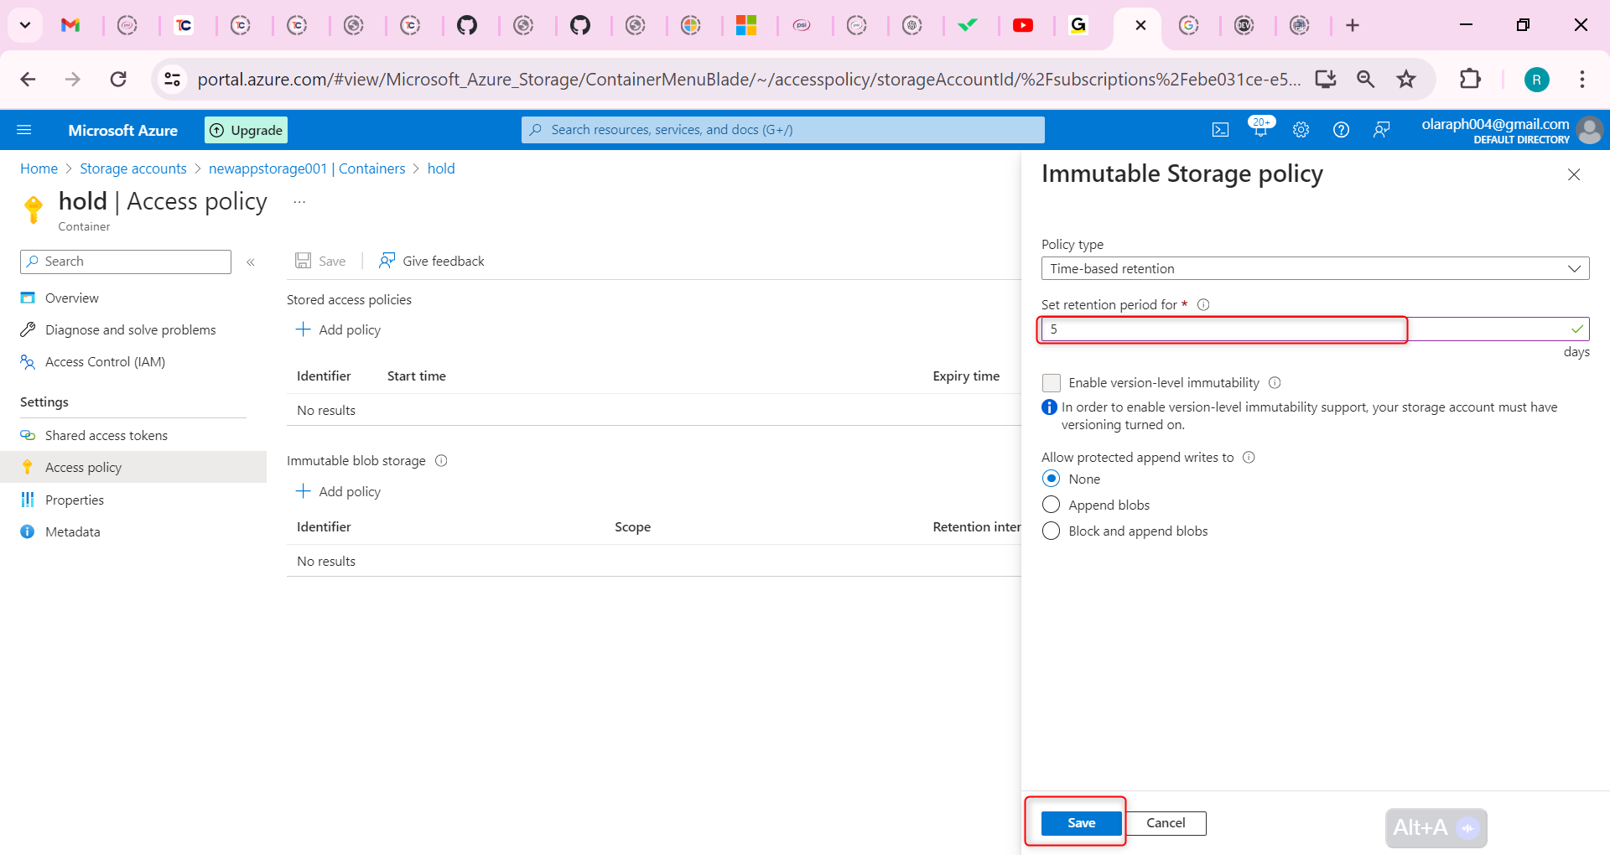Go to Home breadcrumb

39,168
